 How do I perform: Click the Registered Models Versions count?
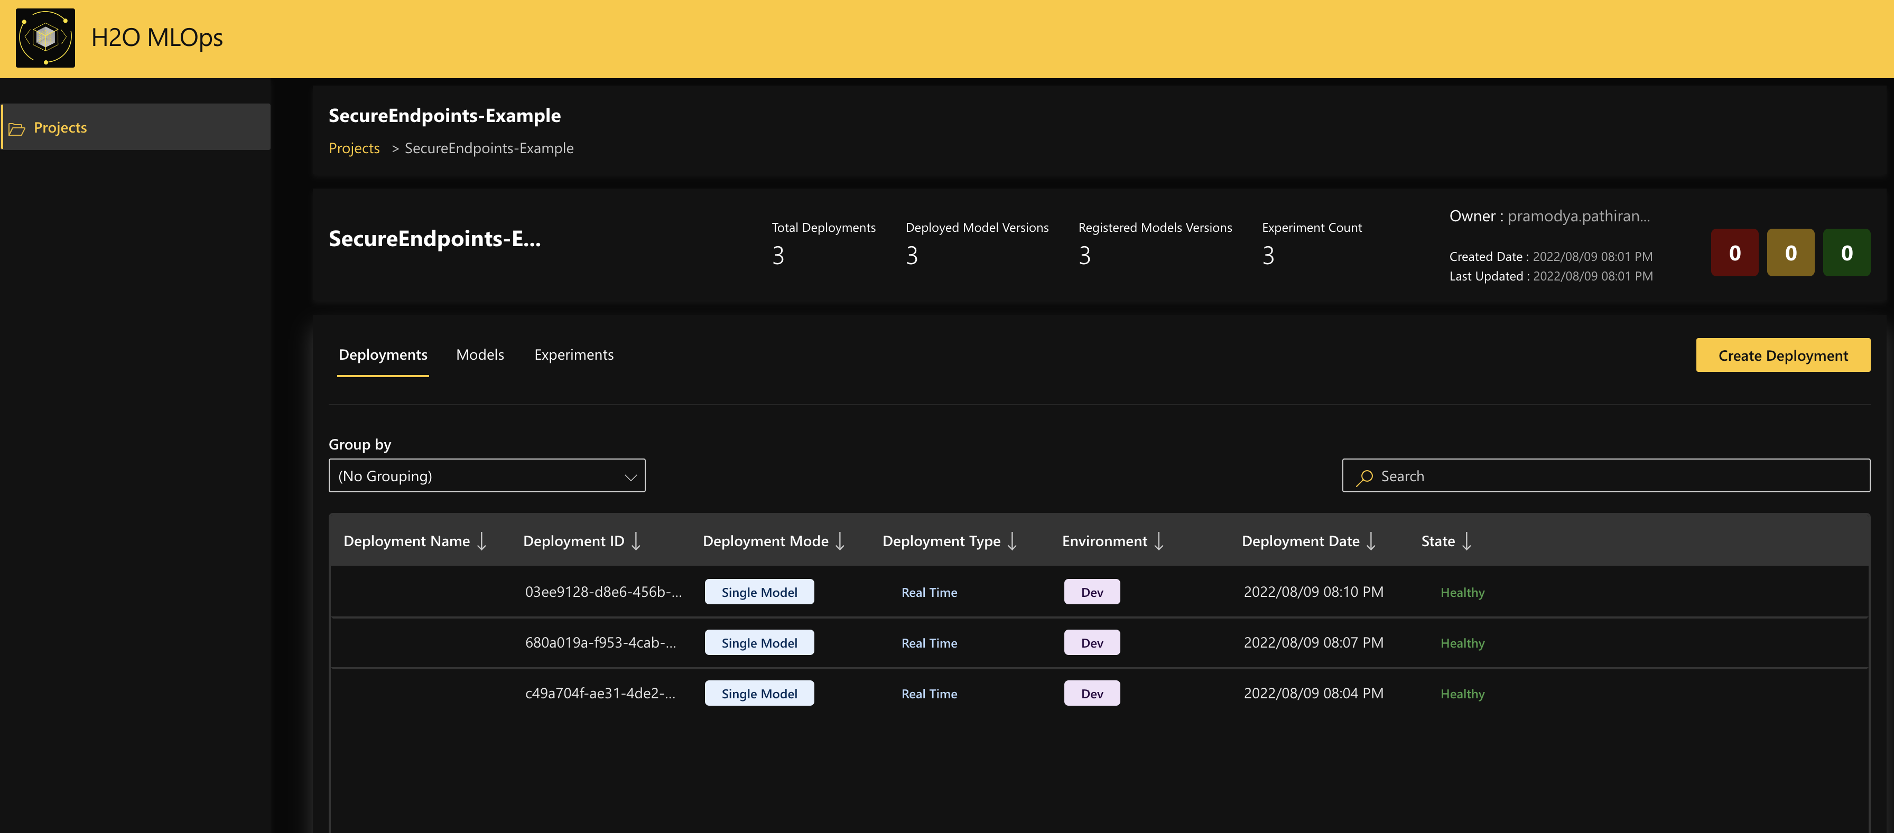coord(1084,256)
